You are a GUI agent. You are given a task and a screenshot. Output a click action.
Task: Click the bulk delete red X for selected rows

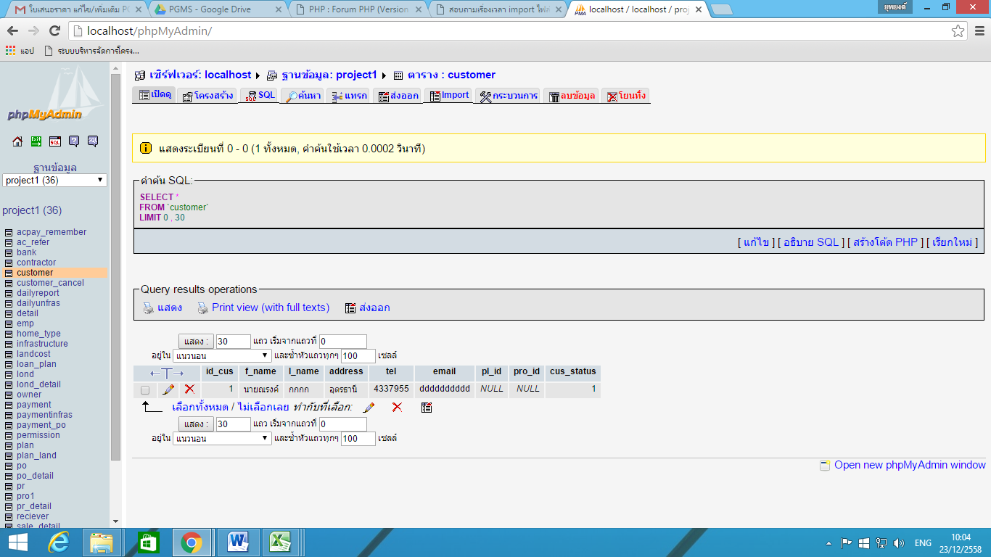click(397, 408)
